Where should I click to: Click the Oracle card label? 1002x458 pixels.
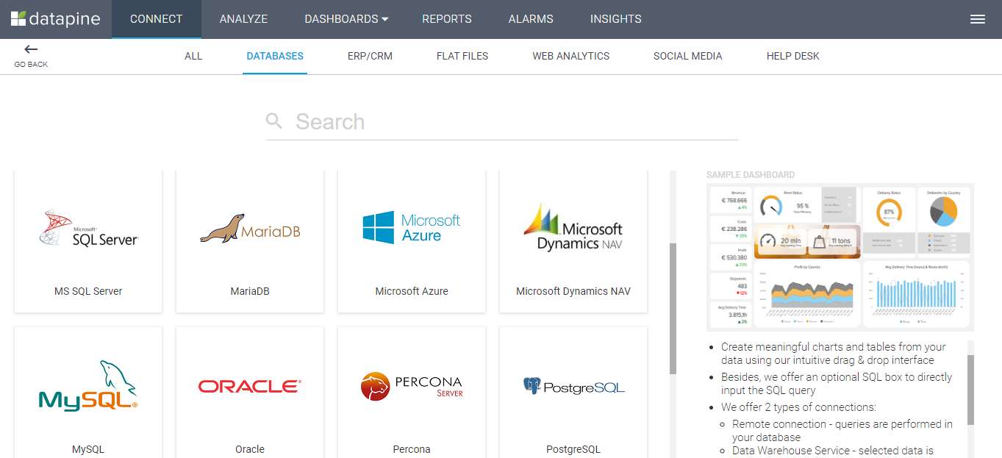tap(250, 449)
